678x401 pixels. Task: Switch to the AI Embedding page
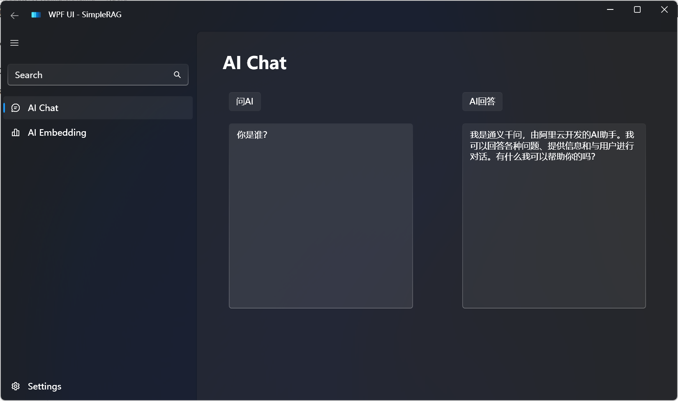click(57, 133)
